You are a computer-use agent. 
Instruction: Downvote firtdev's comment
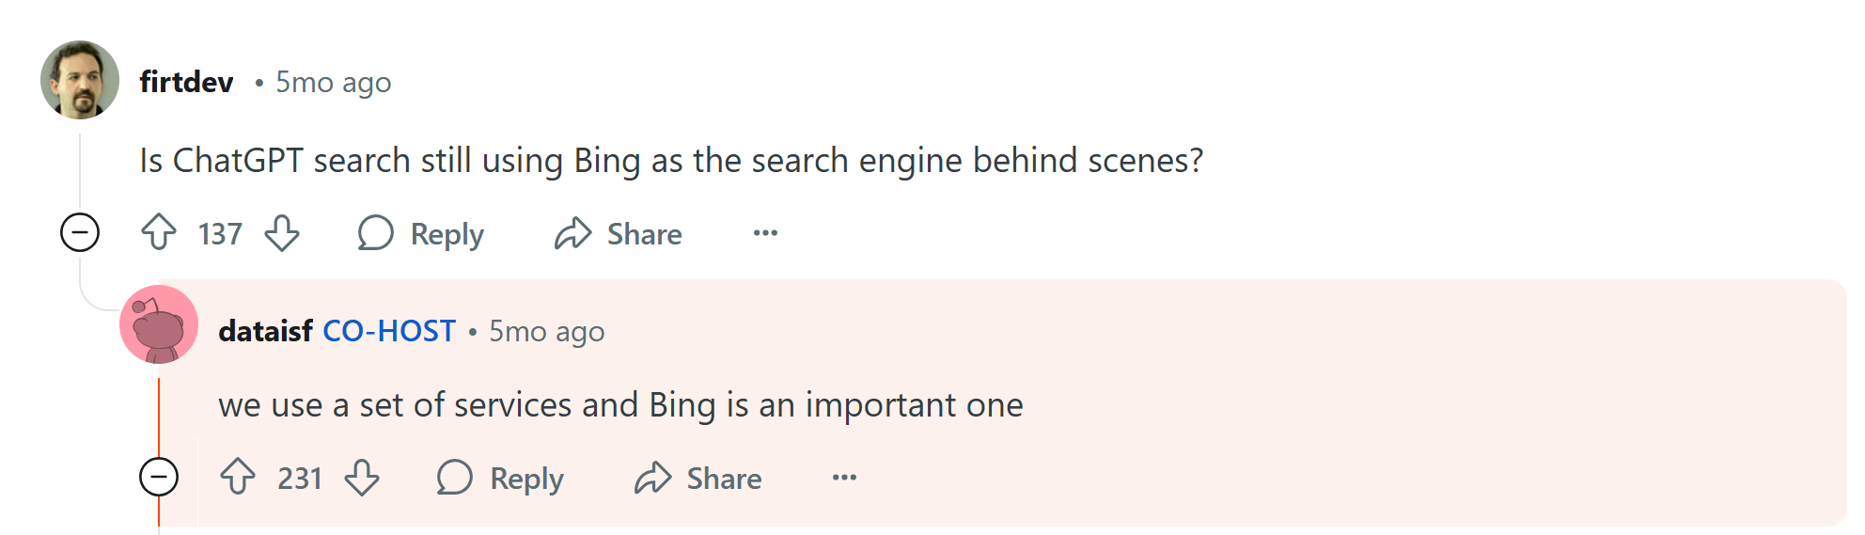pyautogui.click(x=282, y=232)
